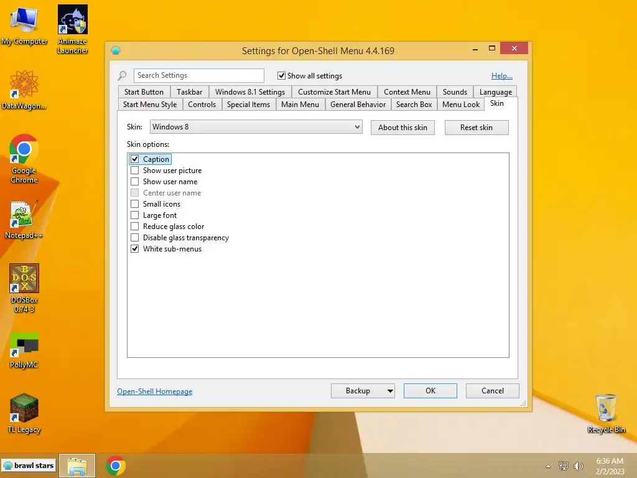Open the DataWagon desktop shortcut

pyautogui.click(x=24, y=90)
